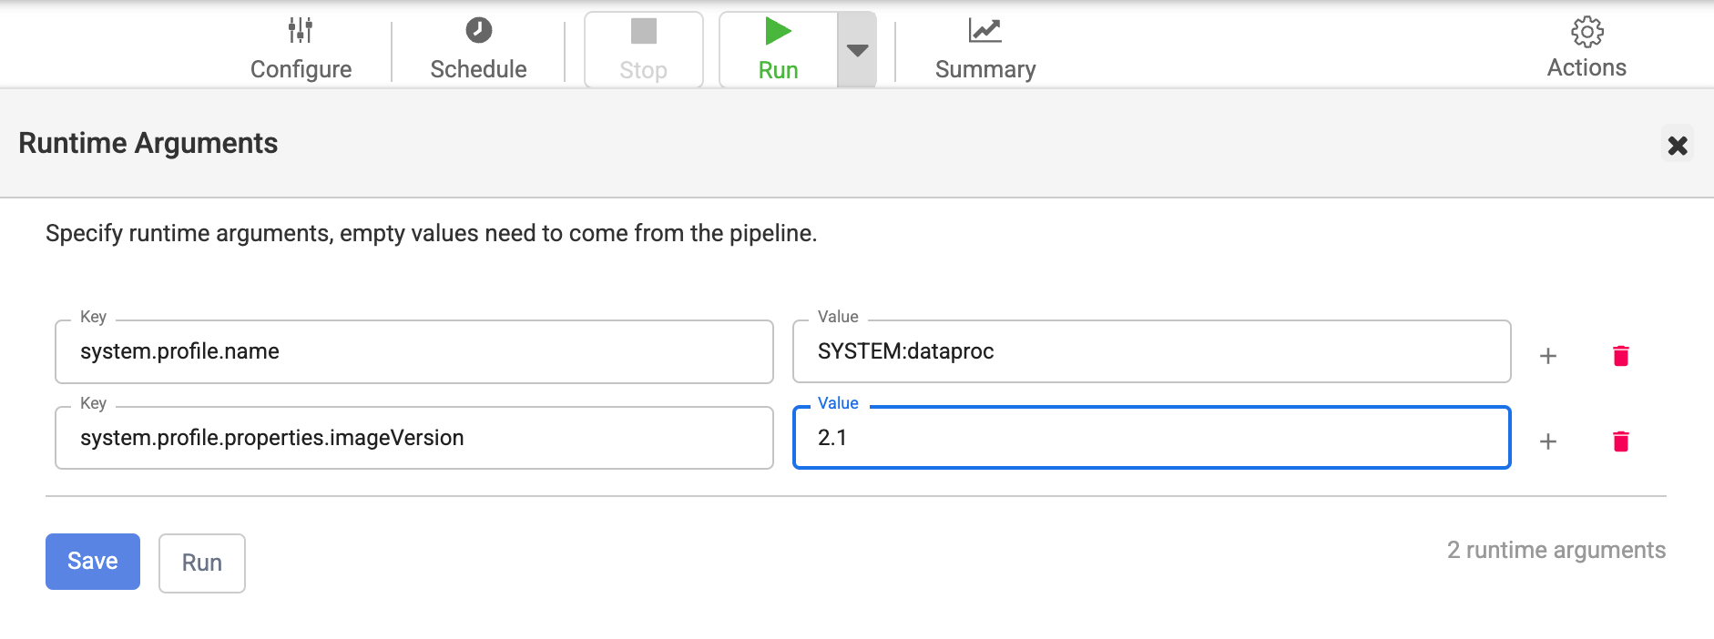Image resolution: width=1714 pixels, height=639 pixels.
Task: Edit the SYSTEM:dataproc value field
Action: click(x=1150, y=352)
